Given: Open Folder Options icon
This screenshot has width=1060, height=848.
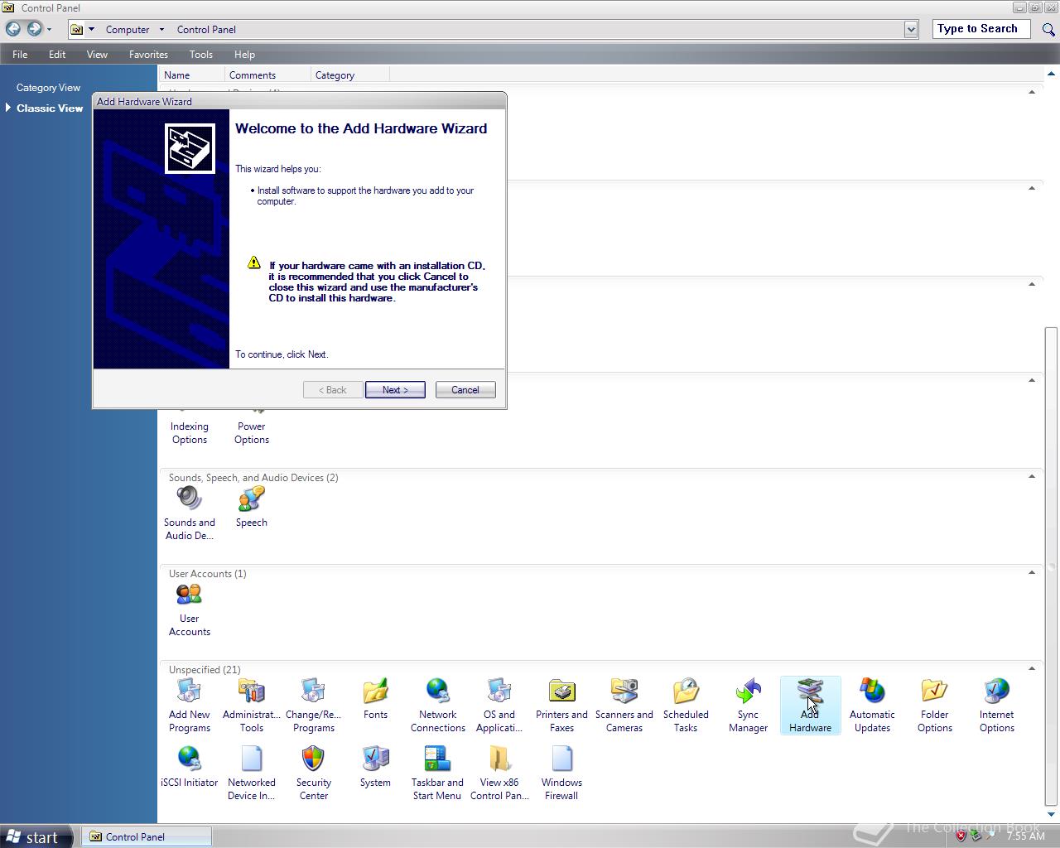Looking at the screenshot, I should point(934,706).
